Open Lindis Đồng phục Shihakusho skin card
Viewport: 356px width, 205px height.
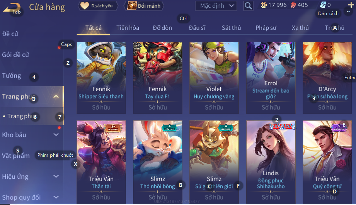pos(271,162)
